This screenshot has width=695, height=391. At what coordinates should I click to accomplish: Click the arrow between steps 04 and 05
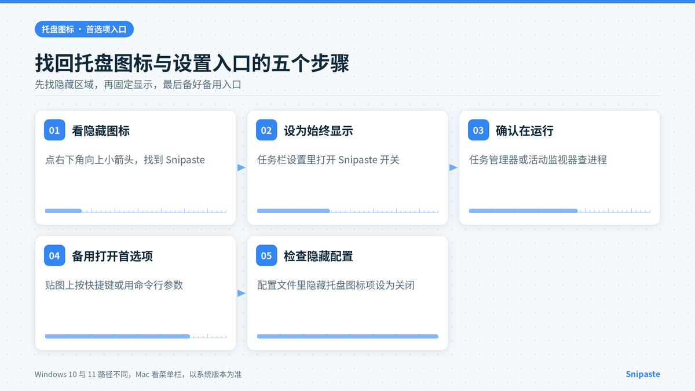coord(242,293)
